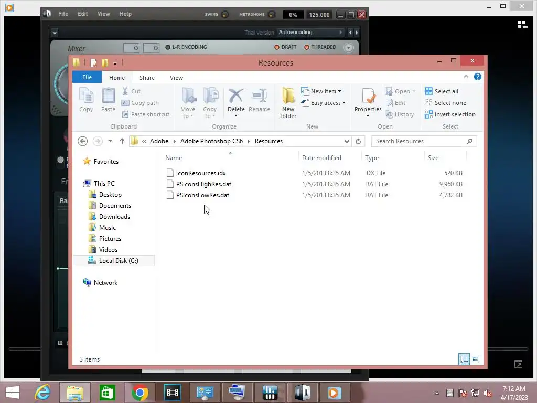Click the Rename icon in Organize group
Screen dimensions: 537x403
click(259, 96)
